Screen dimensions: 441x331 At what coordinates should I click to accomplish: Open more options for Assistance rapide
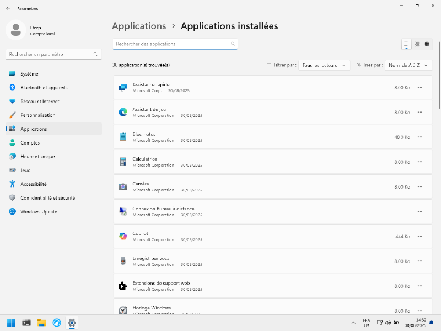click(420, 87)
